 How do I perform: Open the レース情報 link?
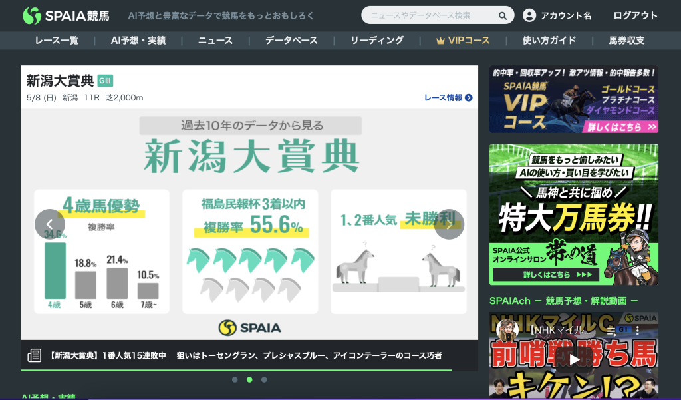pyautogui.click(x=448, y=98)
